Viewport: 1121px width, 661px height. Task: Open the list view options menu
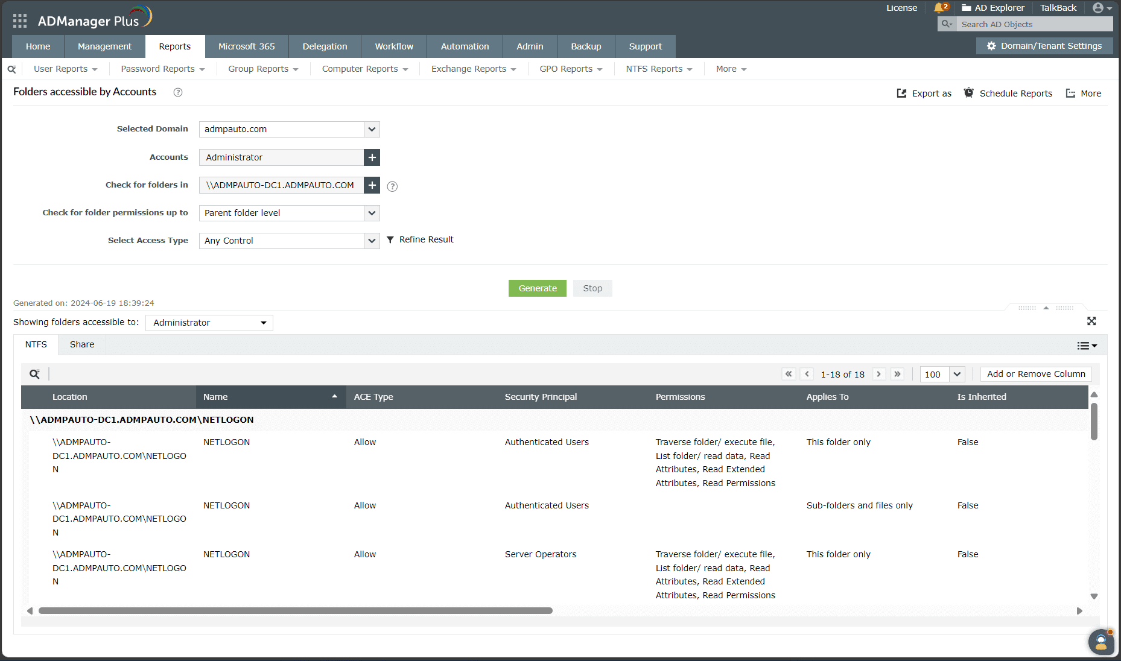click(1087, 346)
